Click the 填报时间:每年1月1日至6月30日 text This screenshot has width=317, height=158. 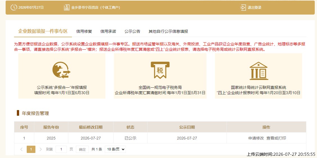pos(62,93)
